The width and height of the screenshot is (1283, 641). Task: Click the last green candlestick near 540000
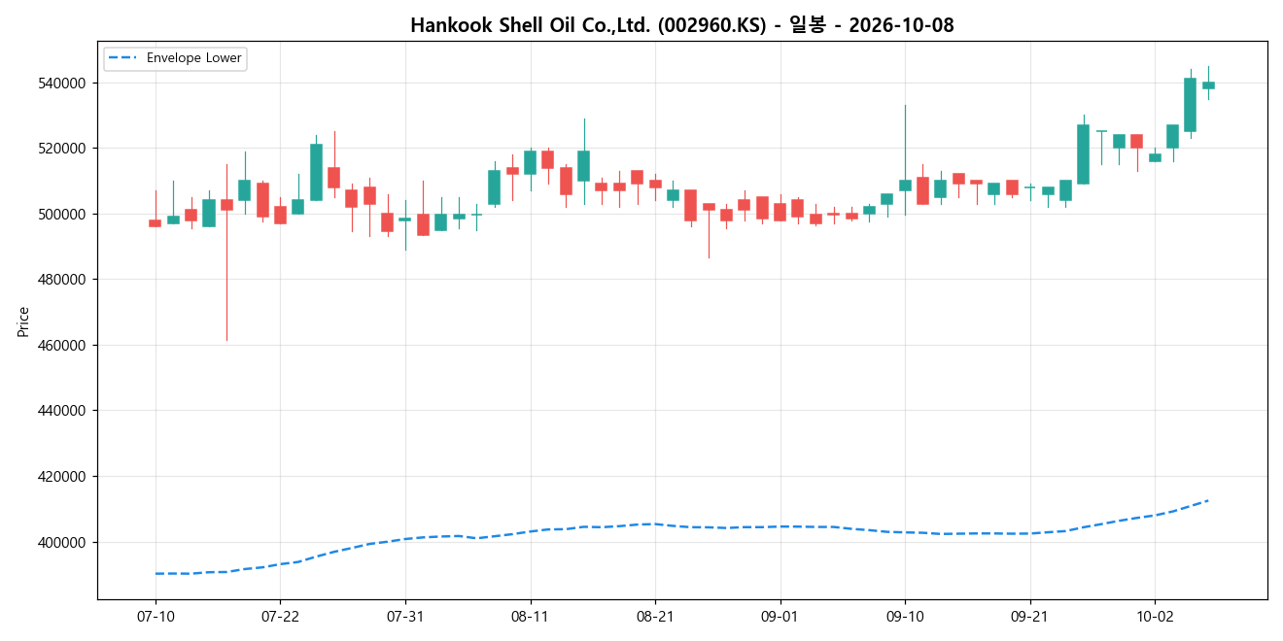pyautogui.click(x=1208, y=85)
